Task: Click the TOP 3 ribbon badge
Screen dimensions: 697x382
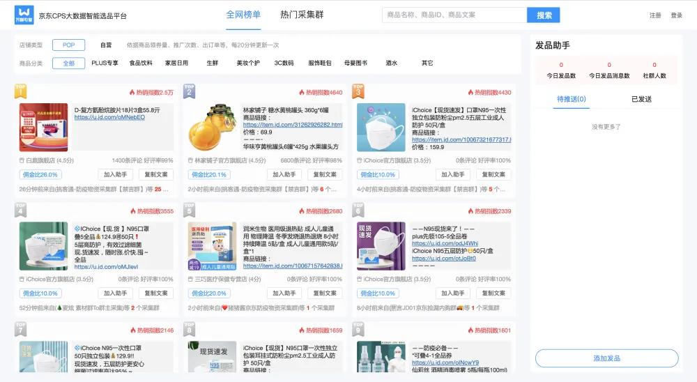Action: pyautogui.click(x=358, y=91)
